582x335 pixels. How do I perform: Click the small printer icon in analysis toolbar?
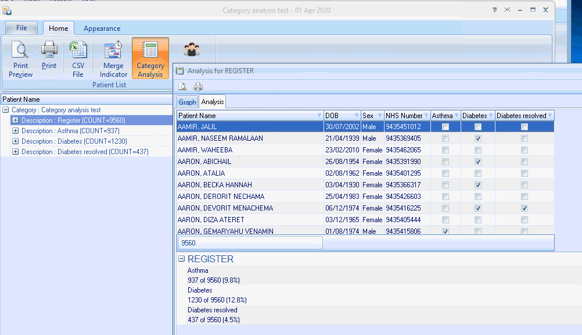tap(198, 87)
